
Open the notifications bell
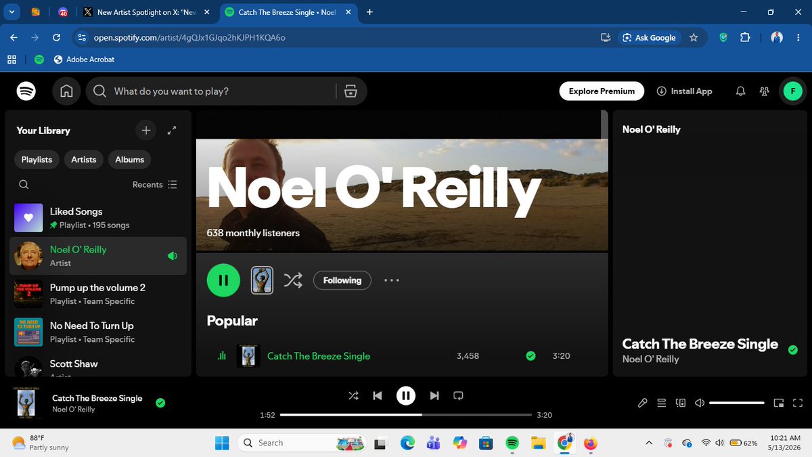click(741, 91)
